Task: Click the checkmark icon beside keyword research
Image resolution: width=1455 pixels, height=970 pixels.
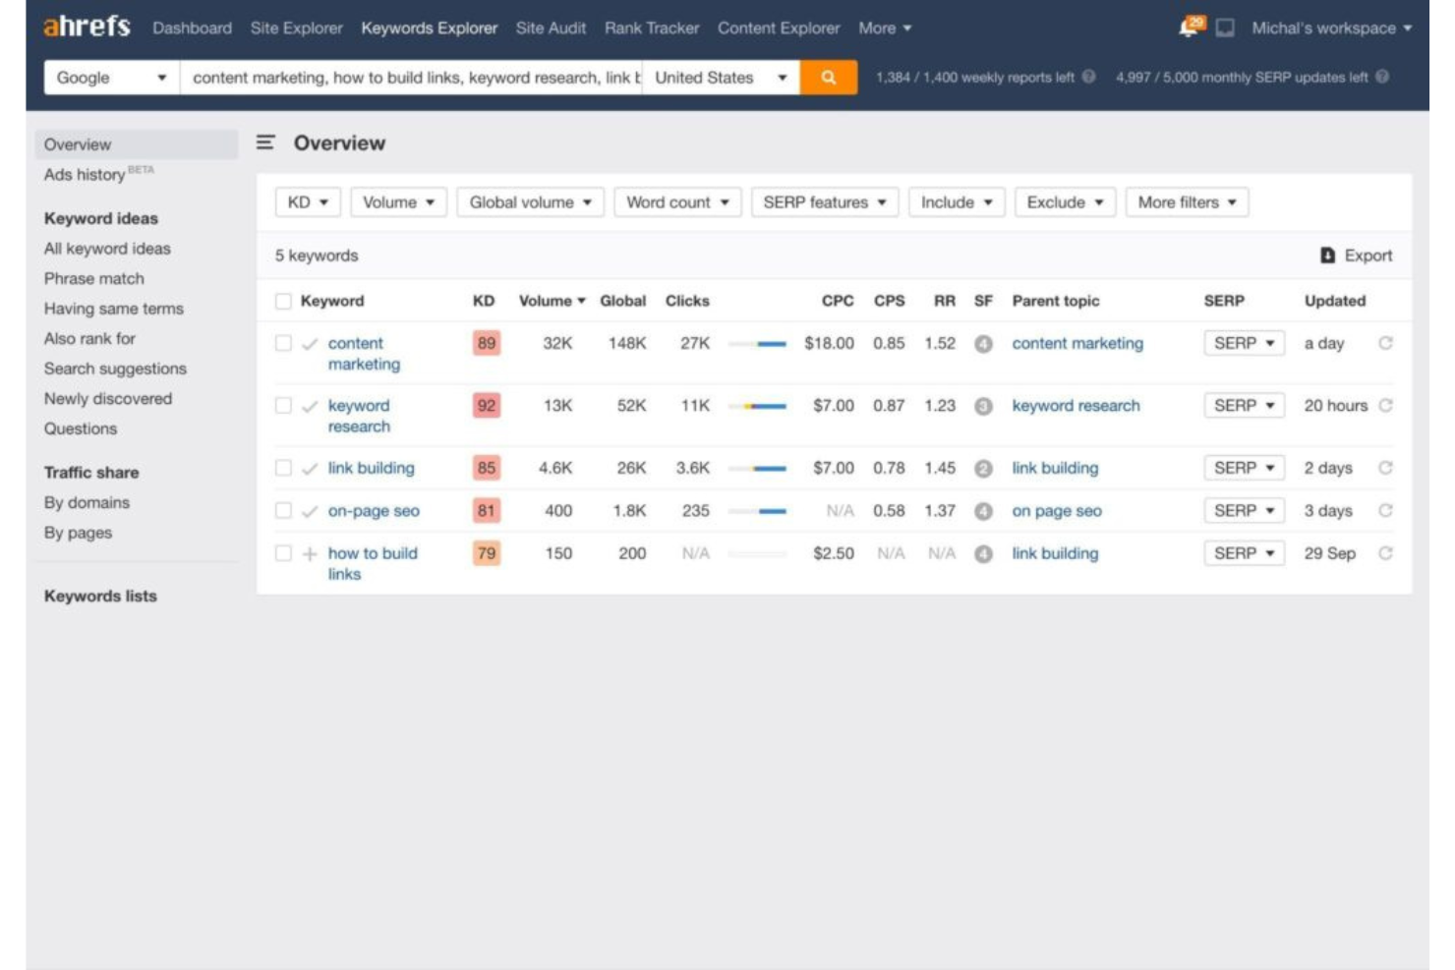Action: coord(310,406)
